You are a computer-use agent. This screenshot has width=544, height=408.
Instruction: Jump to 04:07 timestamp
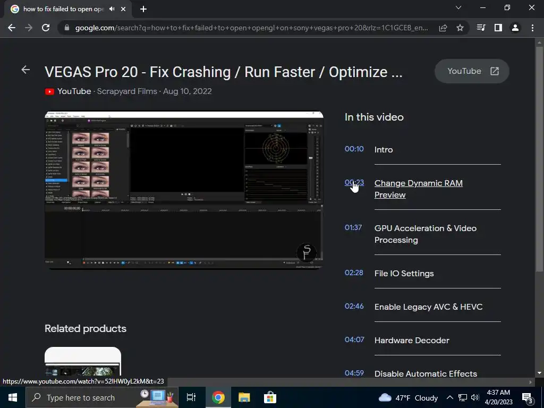pyautogui.click(x=354, y=339)
